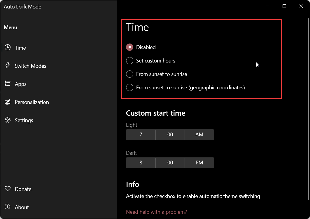Click the Time page heading
310x219 pixels.
pyautogui.click(x=137, y=27)
